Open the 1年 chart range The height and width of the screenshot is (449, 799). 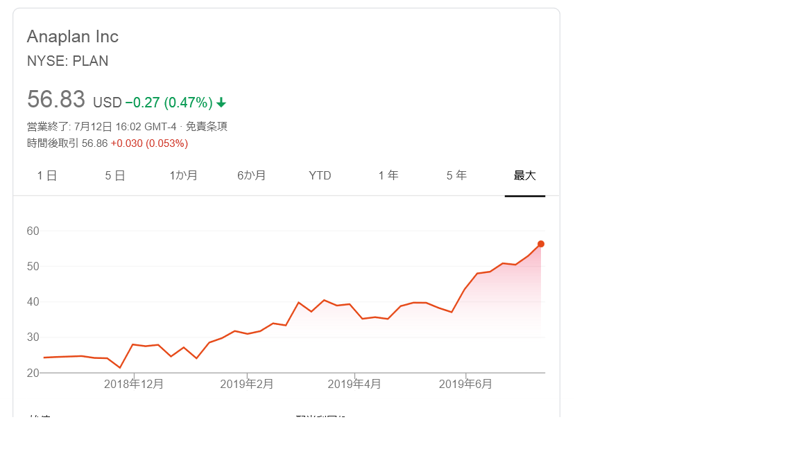388,176
